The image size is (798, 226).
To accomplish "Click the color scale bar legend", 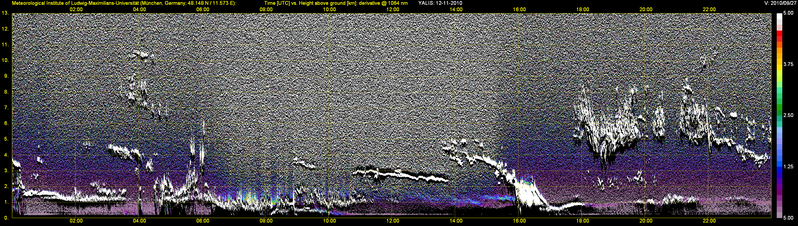I will click(x=779, y=115).
